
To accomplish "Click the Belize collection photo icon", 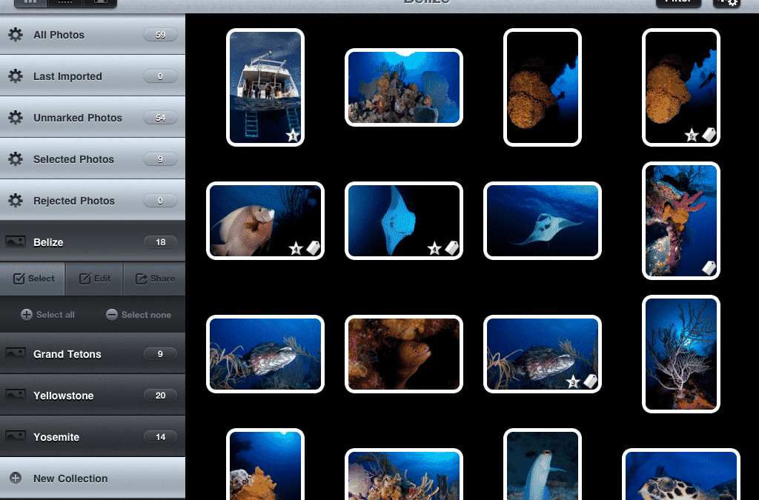I will click(14, 241).
